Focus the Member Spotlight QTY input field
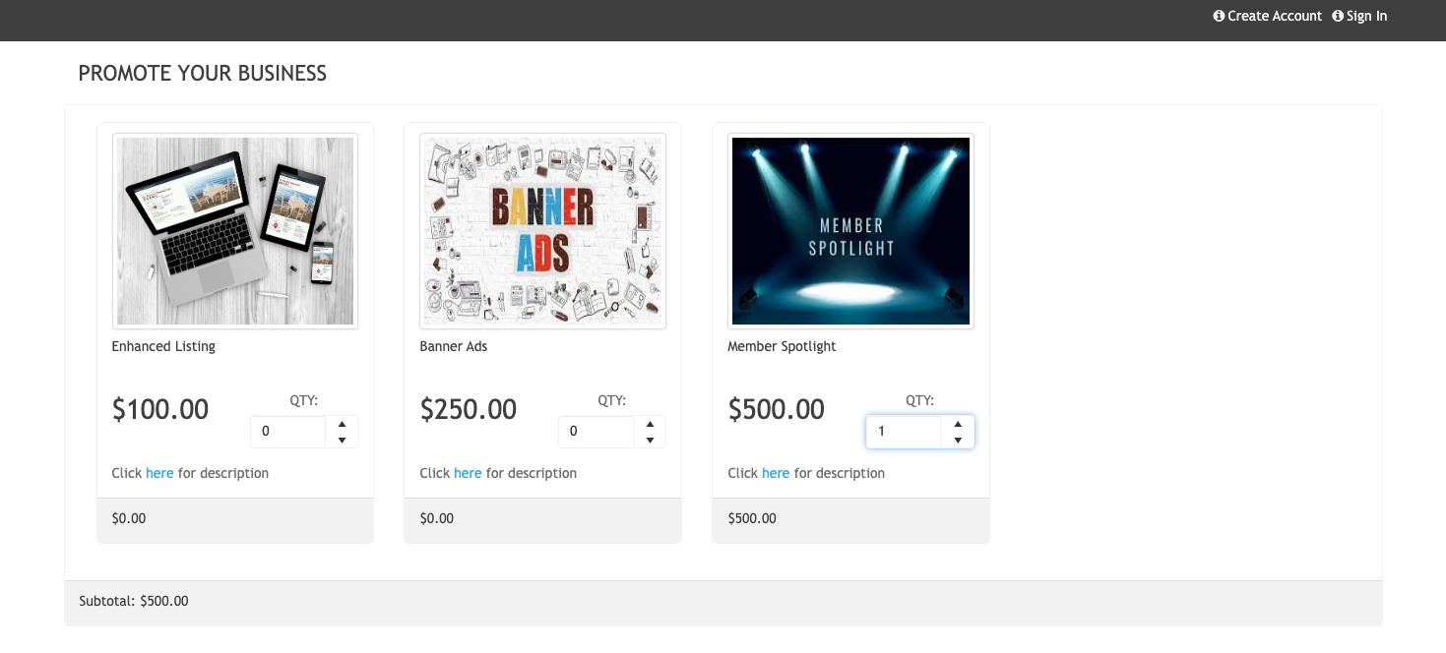This screenshot has height=653, width=1446. coord(905,432)
